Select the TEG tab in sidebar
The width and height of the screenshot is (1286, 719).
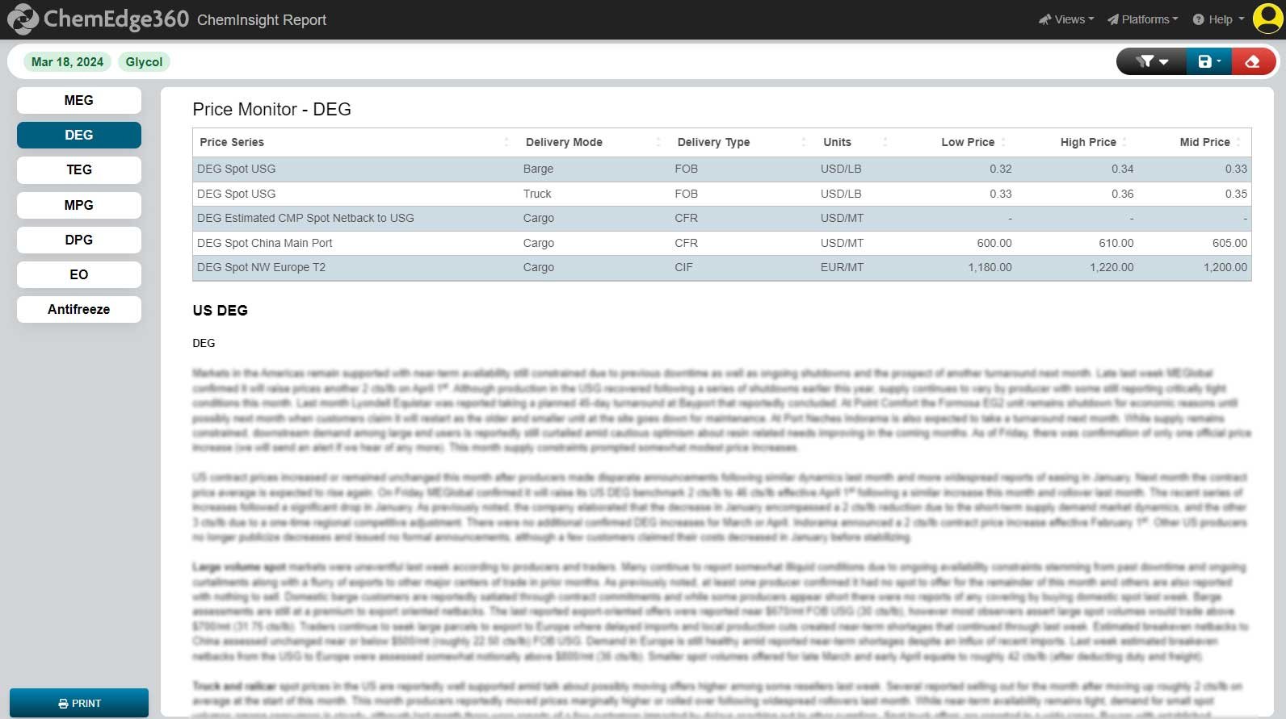tap(79, 169)
